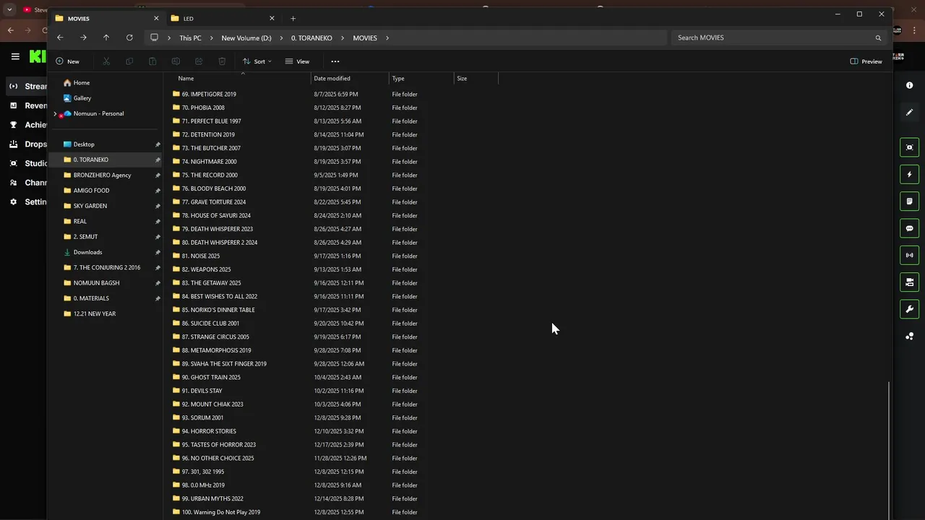This screenshot has width=925, height=520.
Task: Switch to the LED tab
Action: (x=222, y=18)
